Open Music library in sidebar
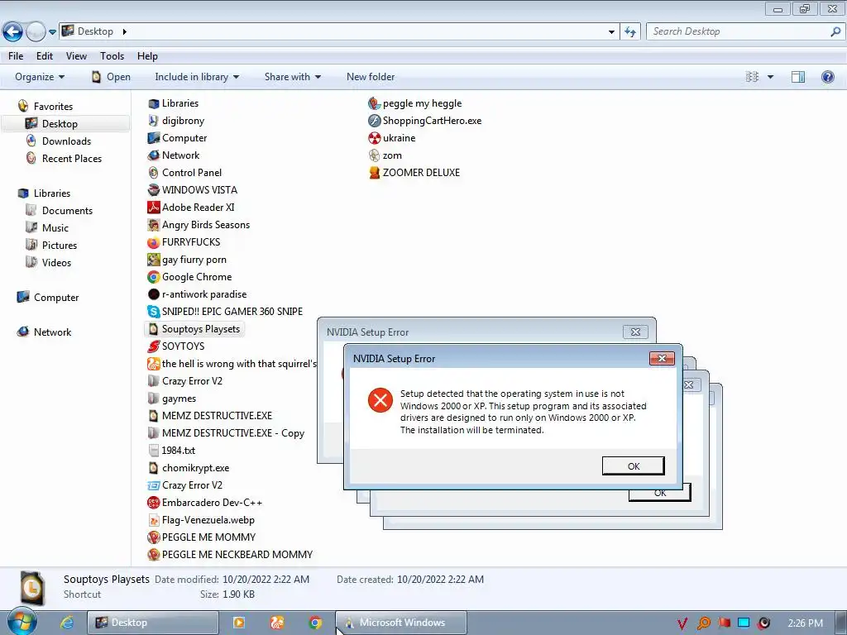 click(55, 228)
